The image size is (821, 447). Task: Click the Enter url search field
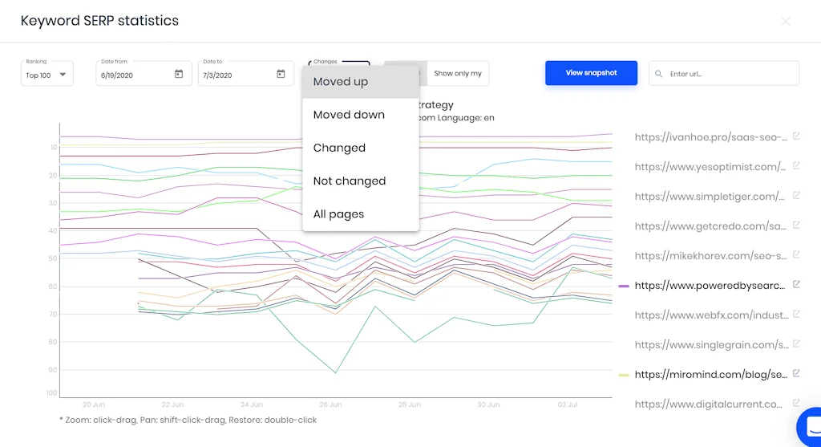[730, 74]
